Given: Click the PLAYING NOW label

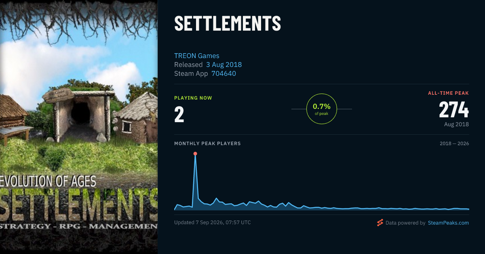Looking at the screenshot, I should pos(193,98).
